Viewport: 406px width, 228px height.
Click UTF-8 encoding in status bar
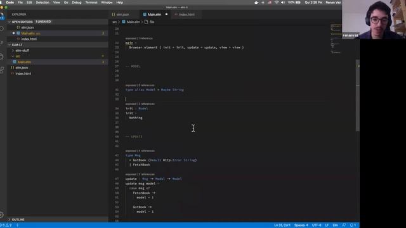click(x=317, y=225)
